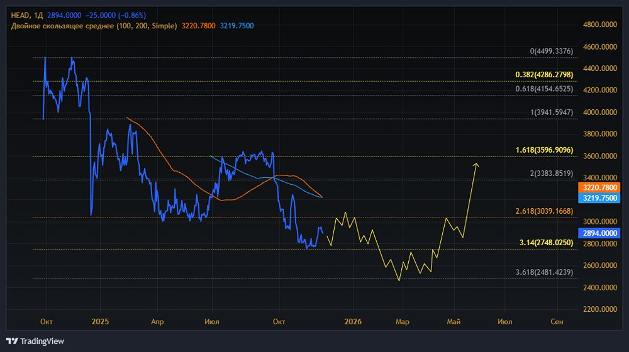Open the TradingView text link

pyautogui.click(x=42, y=341)
